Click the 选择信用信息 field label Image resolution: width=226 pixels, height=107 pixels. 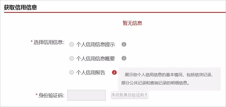49,42
